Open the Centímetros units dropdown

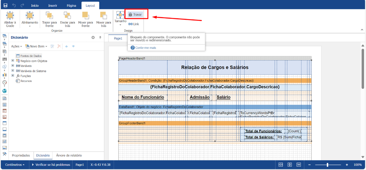tap(15, 165)
